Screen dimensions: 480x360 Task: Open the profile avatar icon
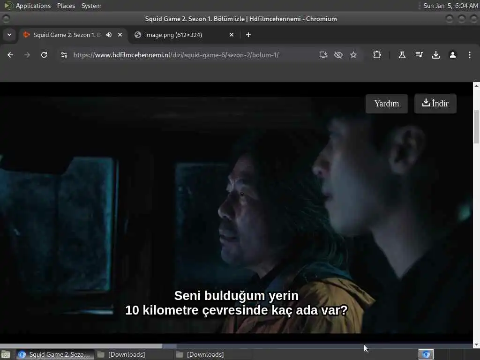(453, 55)
